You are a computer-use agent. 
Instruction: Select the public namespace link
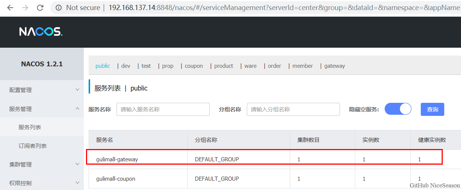(x=103, y=66)
